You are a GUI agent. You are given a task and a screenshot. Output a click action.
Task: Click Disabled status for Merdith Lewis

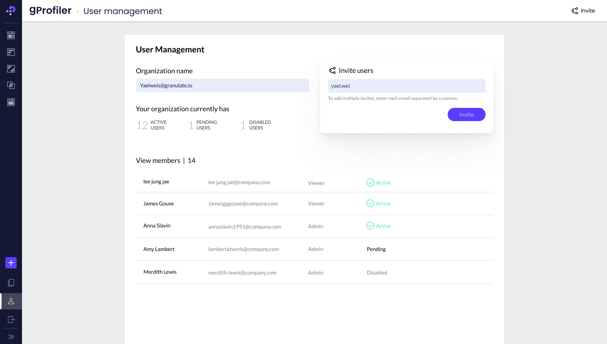(377, 273)
